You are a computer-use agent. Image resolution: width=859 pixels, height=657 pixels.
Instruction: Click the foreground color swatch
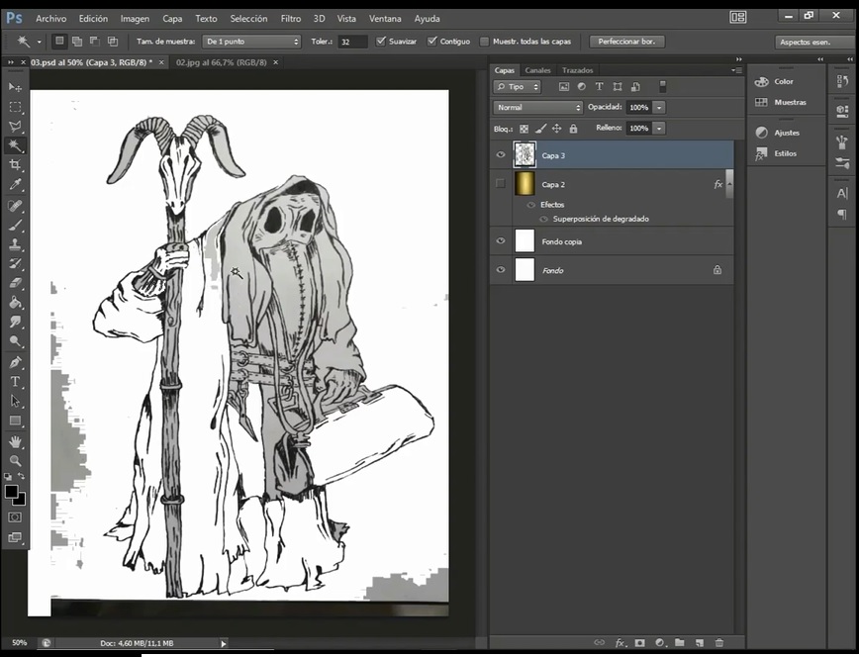tap(11, 492)
